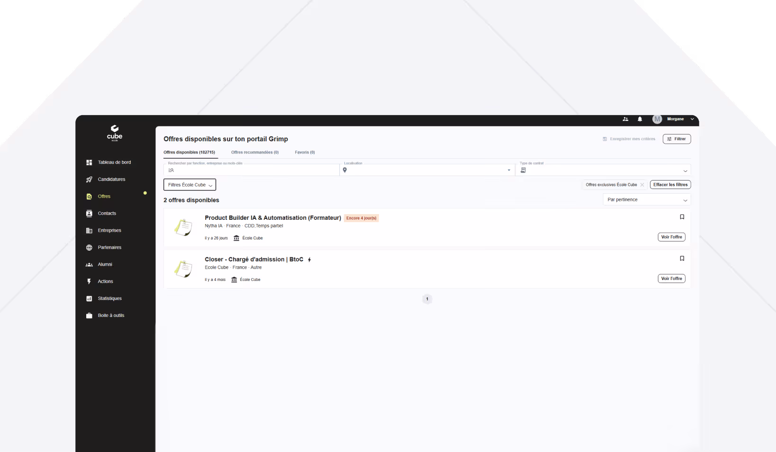776x452 pixels.
Task: Click the Contacts sidebar icon
Action: [x=89, y=214]
